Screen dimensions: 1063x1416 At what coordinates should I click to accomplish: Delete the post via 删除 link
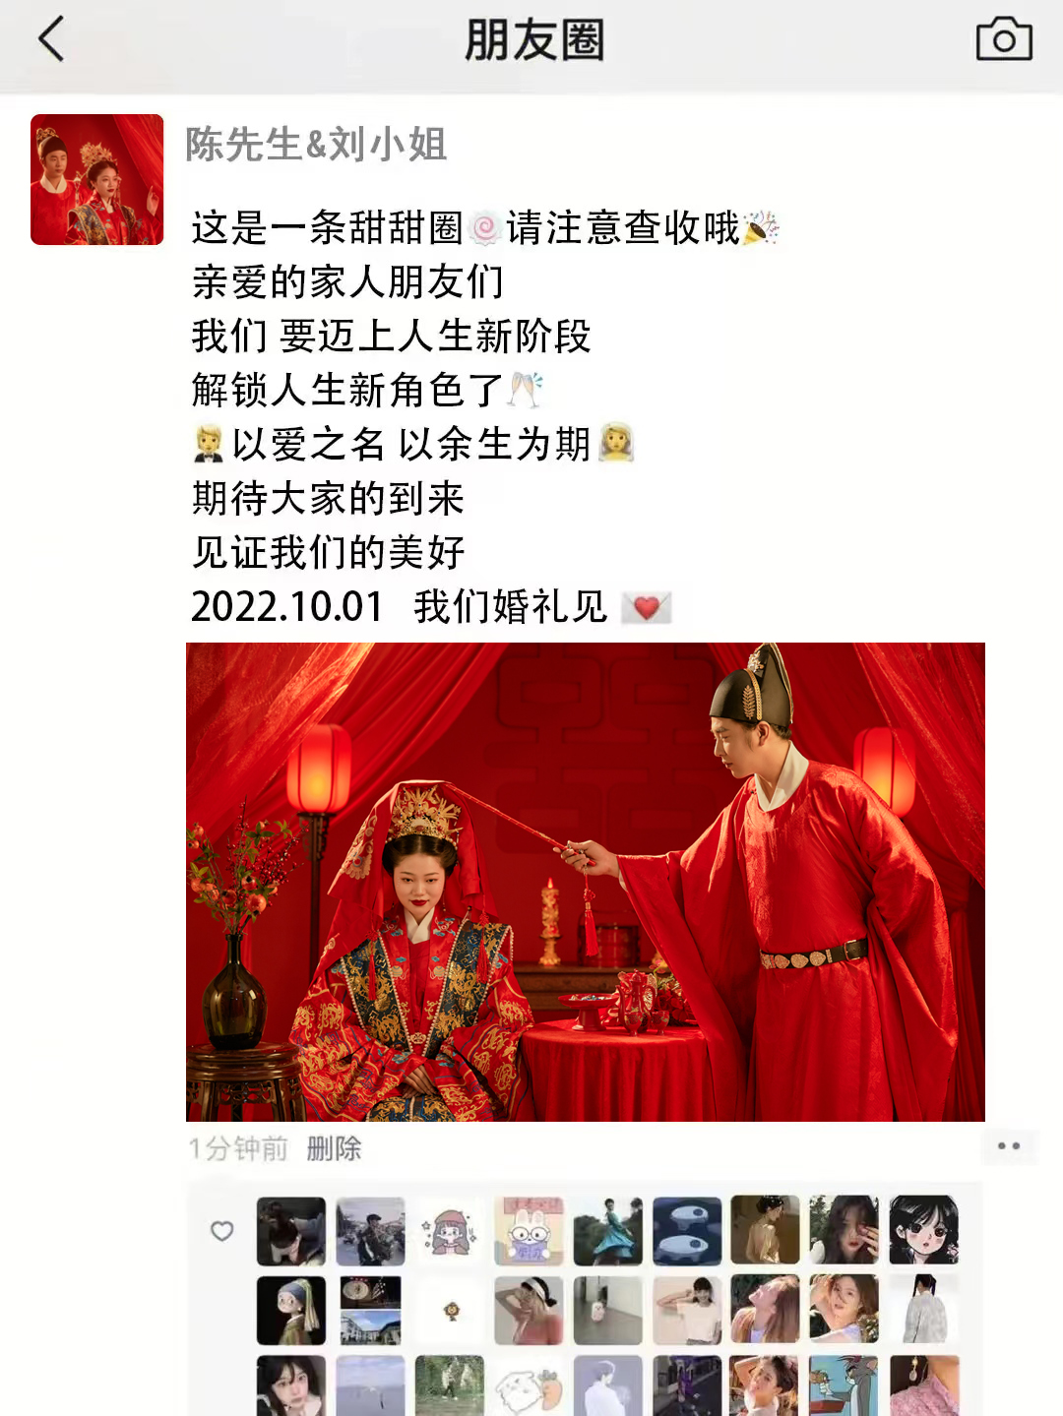(x=334, y=1148)
